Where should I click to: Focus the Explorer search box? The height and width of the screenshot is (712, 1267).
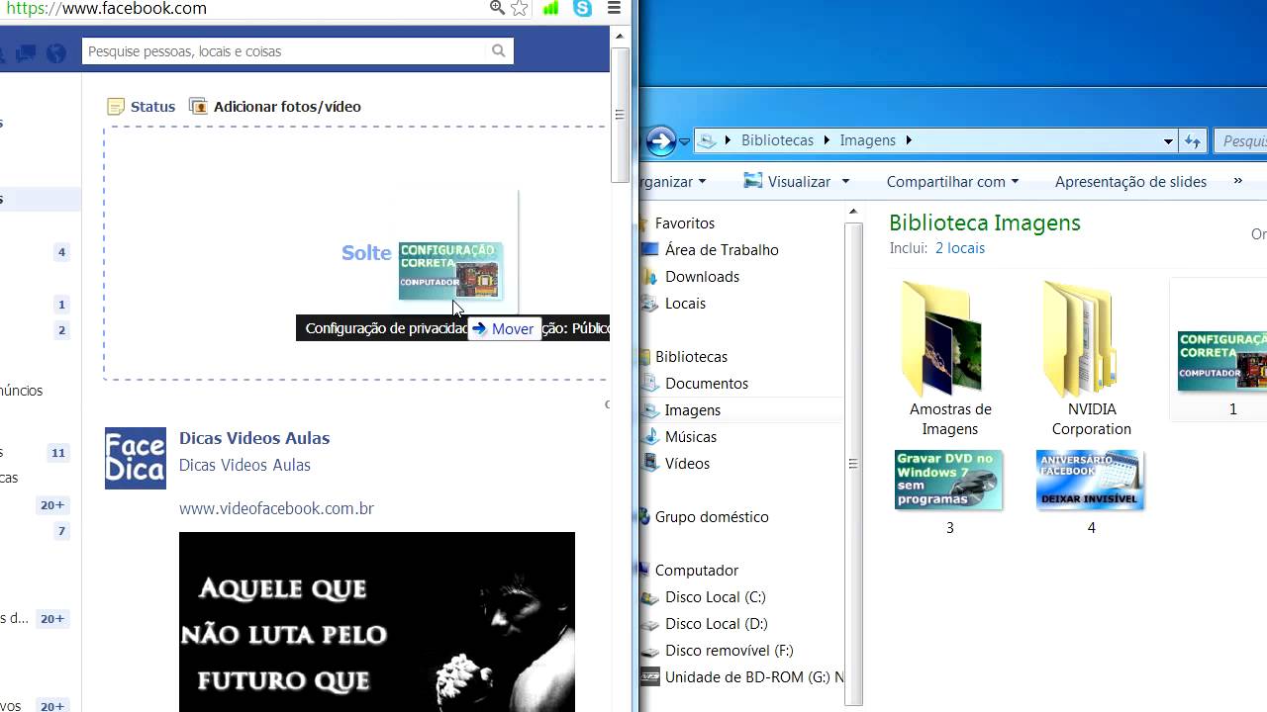click(1241, 141)
